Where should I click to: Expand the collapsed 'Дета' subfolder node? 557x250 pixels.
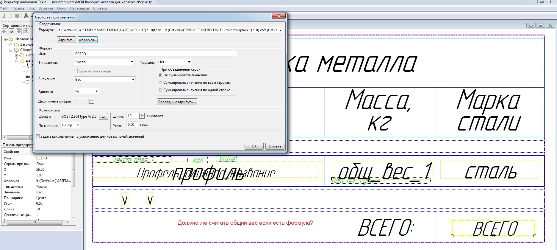click(17, 55)
